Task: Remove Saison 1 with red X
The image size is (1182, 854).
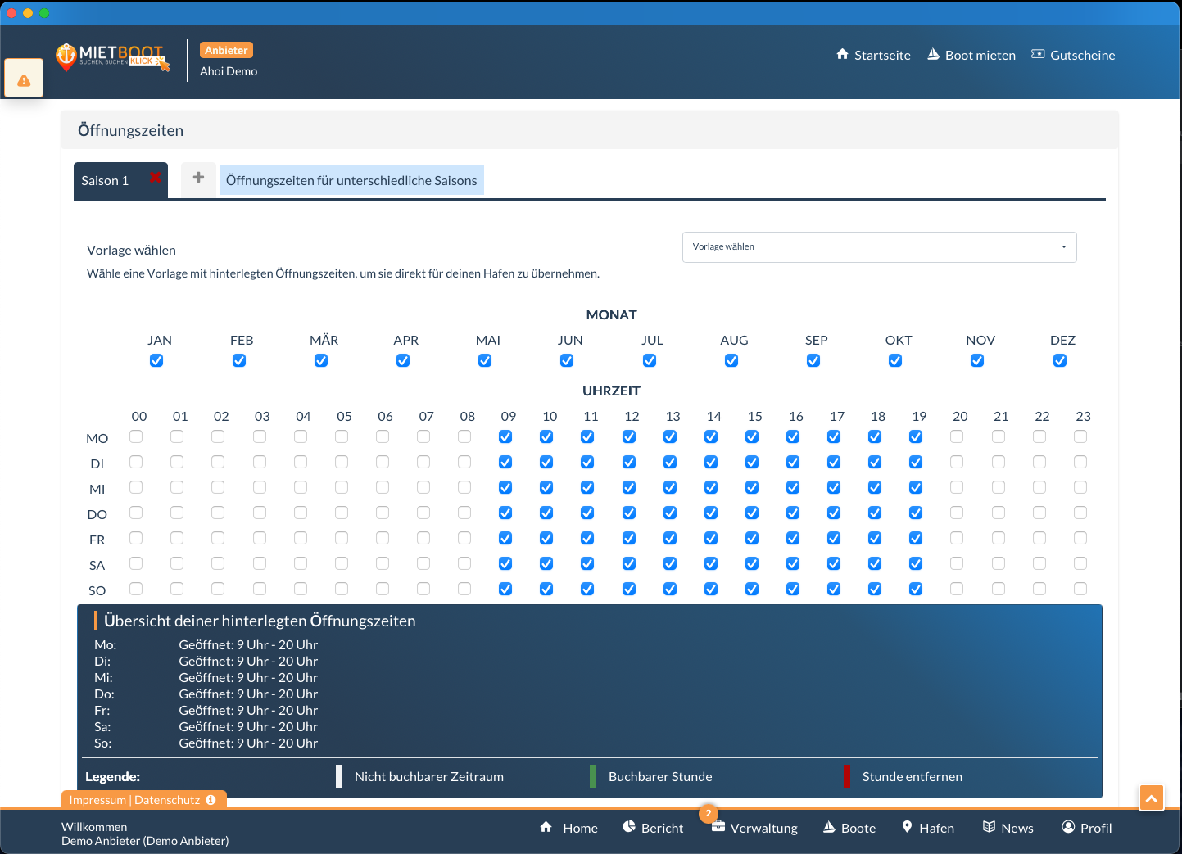Action: pyautogui.click(x=155, y=178)
